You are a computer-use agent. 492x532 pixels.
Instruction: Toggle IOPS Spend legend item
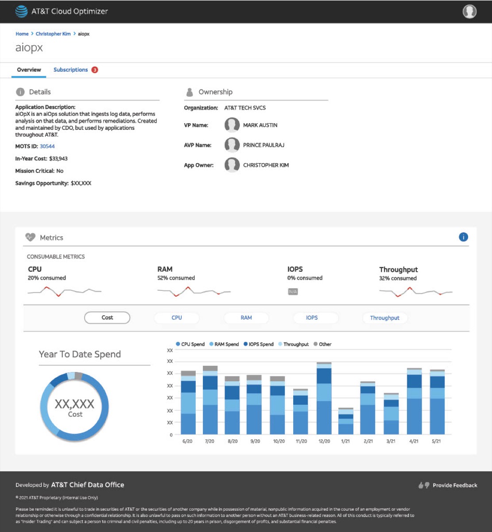click(259, 344)
